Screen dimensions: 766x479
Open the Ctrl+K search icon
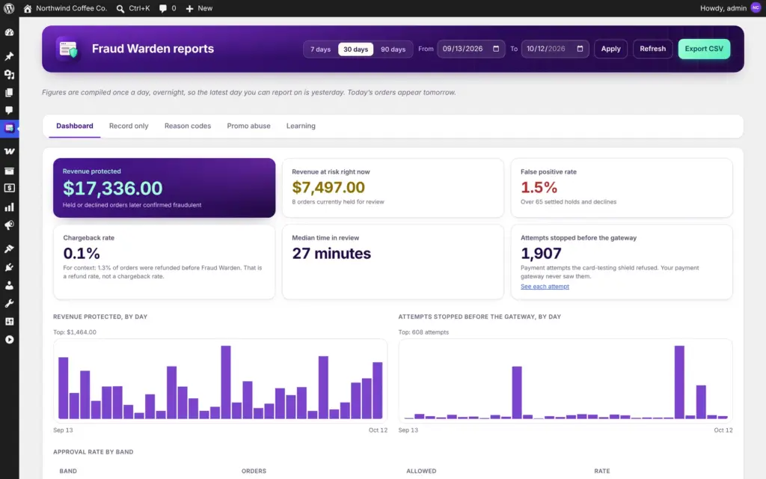[x=120, y=8]
